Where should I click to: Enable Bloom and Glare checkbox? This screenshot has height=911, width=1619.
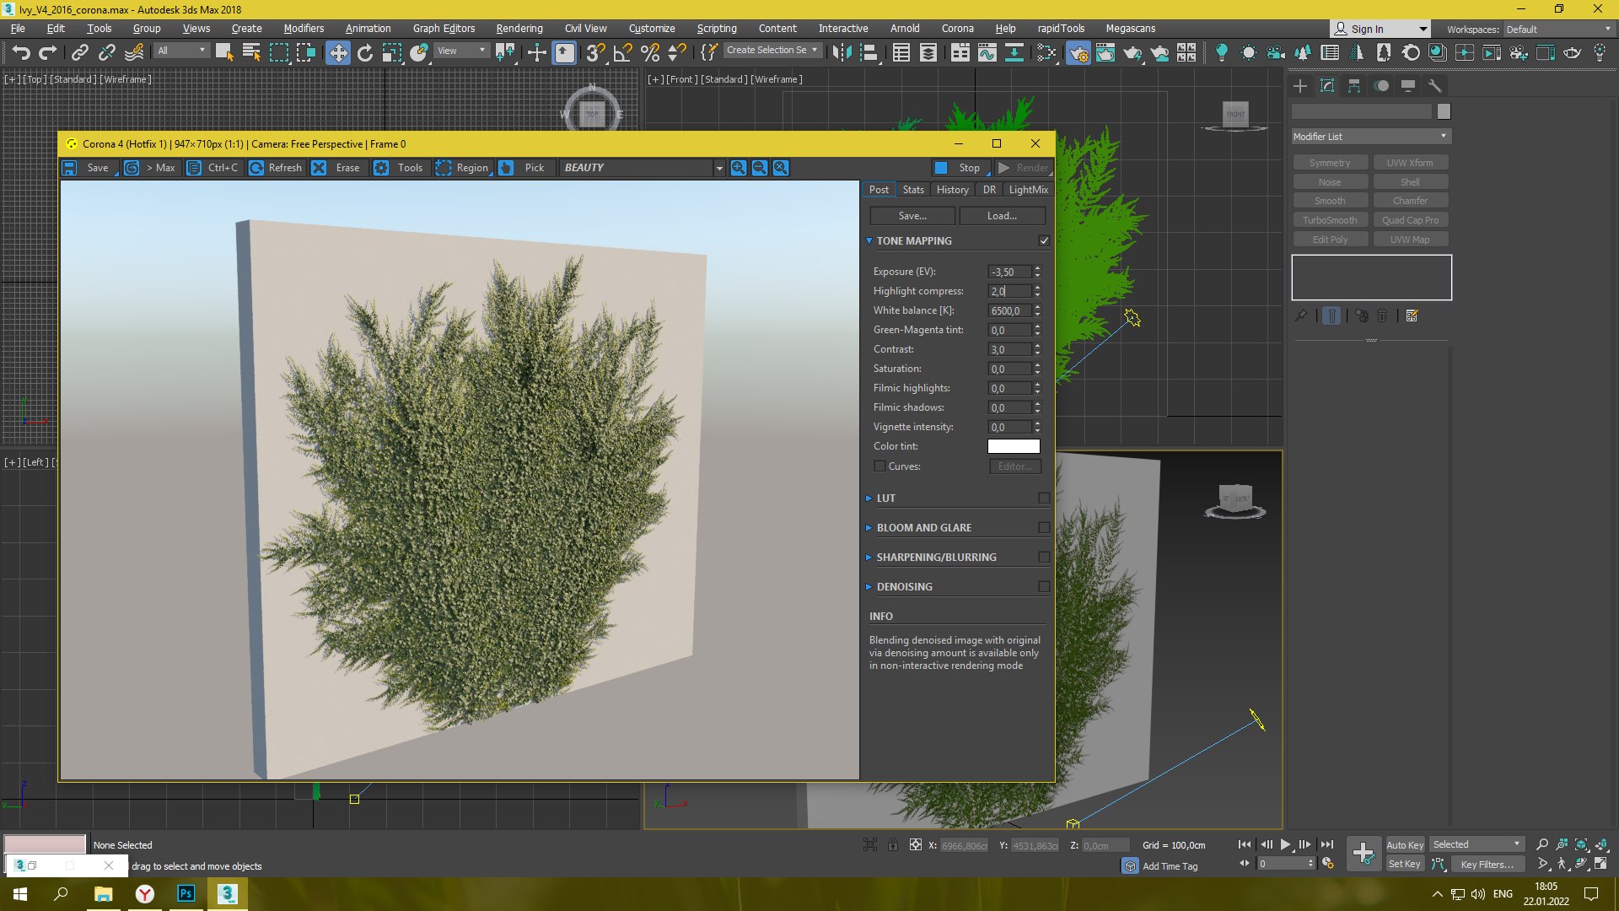click(1044, 528)
